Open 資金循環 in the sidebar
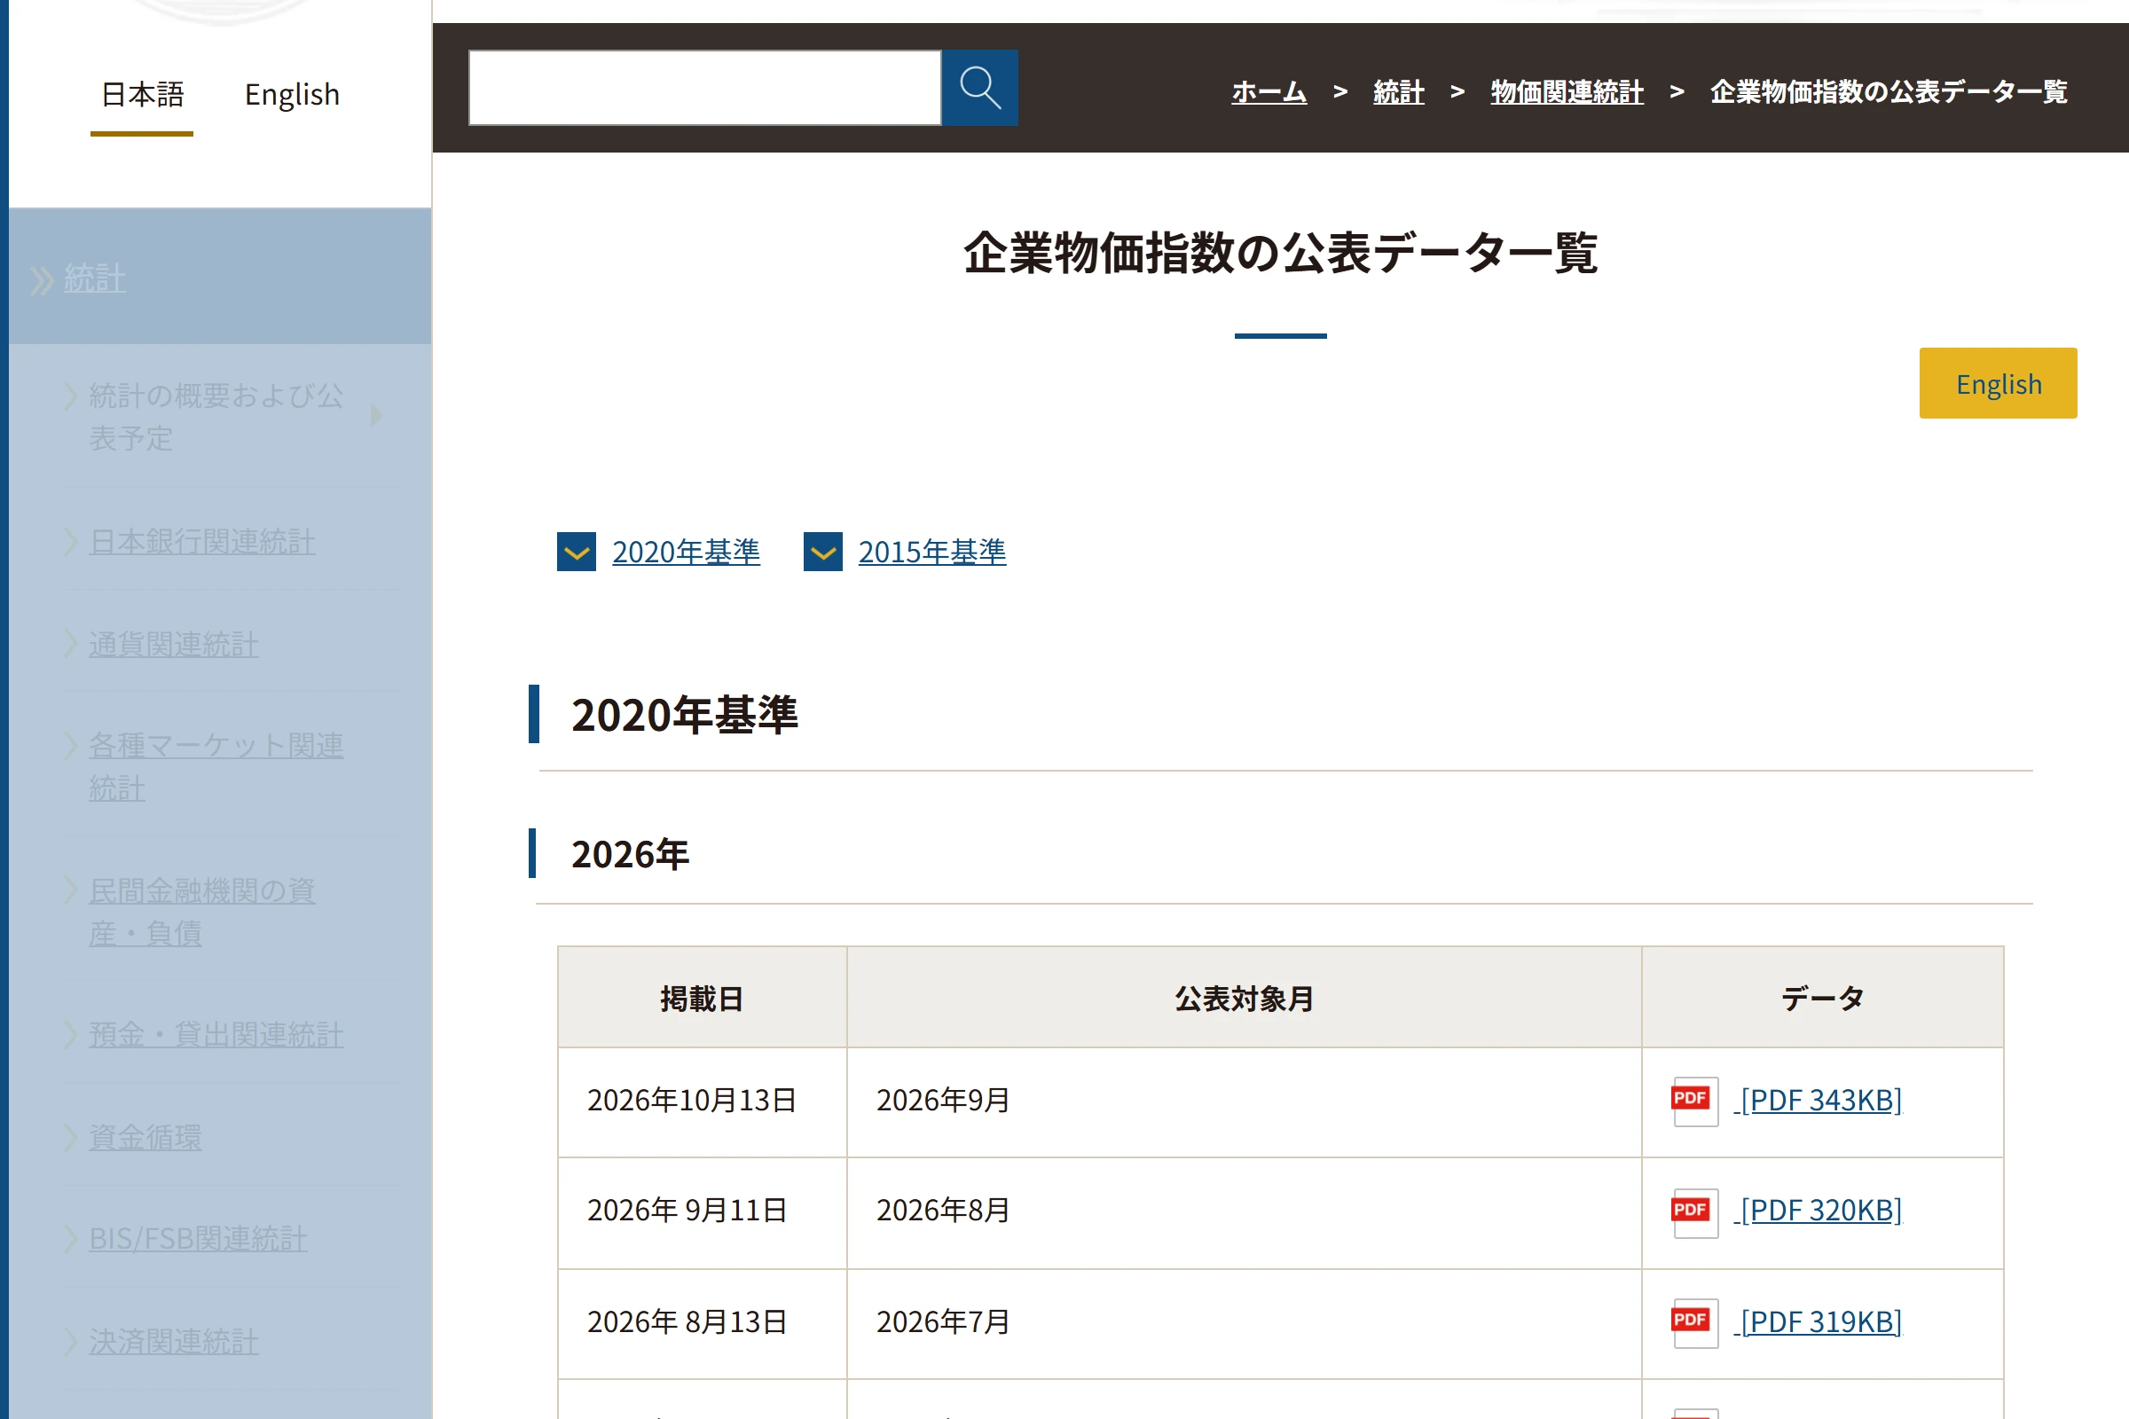Screen dimensions: 2129x1419 click(x=145, y=1138)
